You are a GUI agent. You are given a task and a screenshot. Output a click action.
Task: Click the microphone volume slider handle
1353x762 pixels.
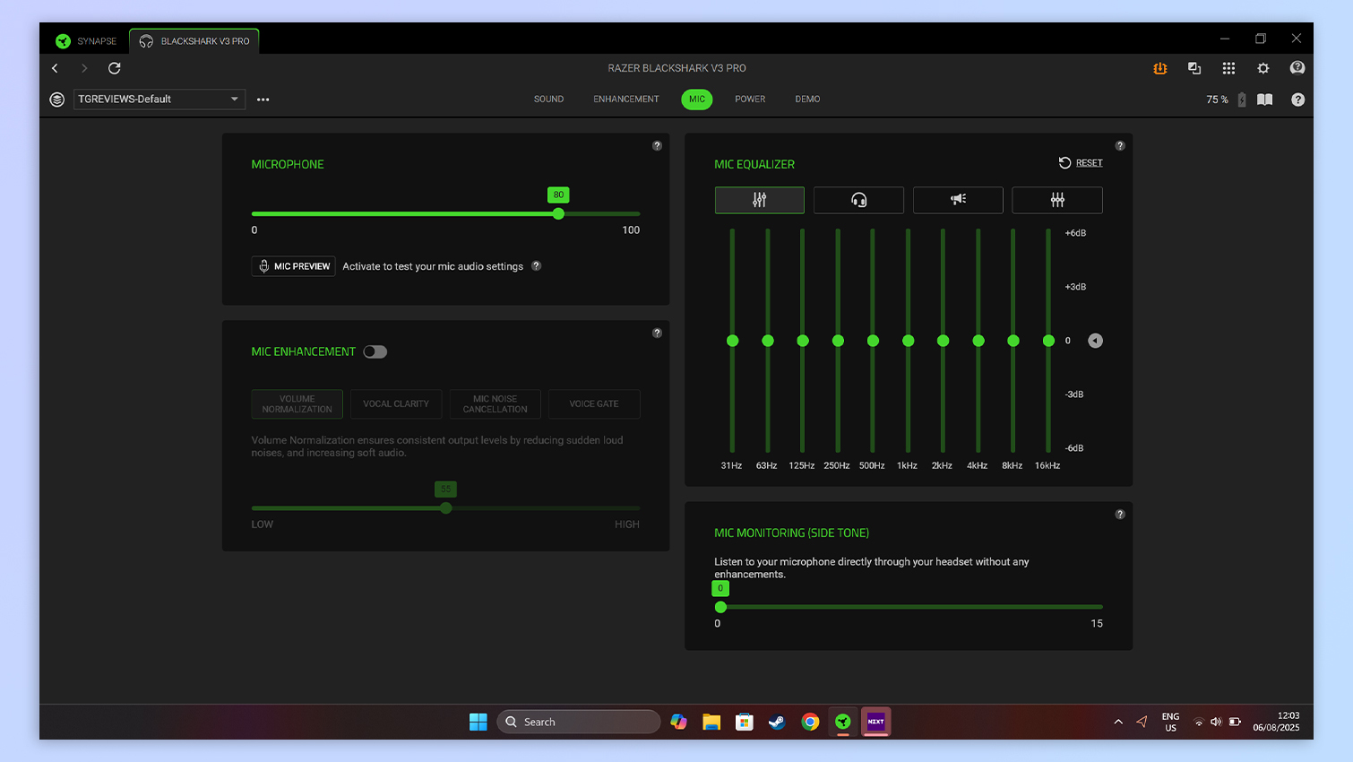(559, 214)
